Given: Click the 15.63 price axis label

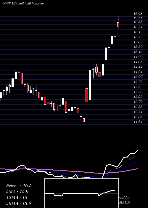Looking at the screenshot, I should pyautogui.click(x=138, y=42).
